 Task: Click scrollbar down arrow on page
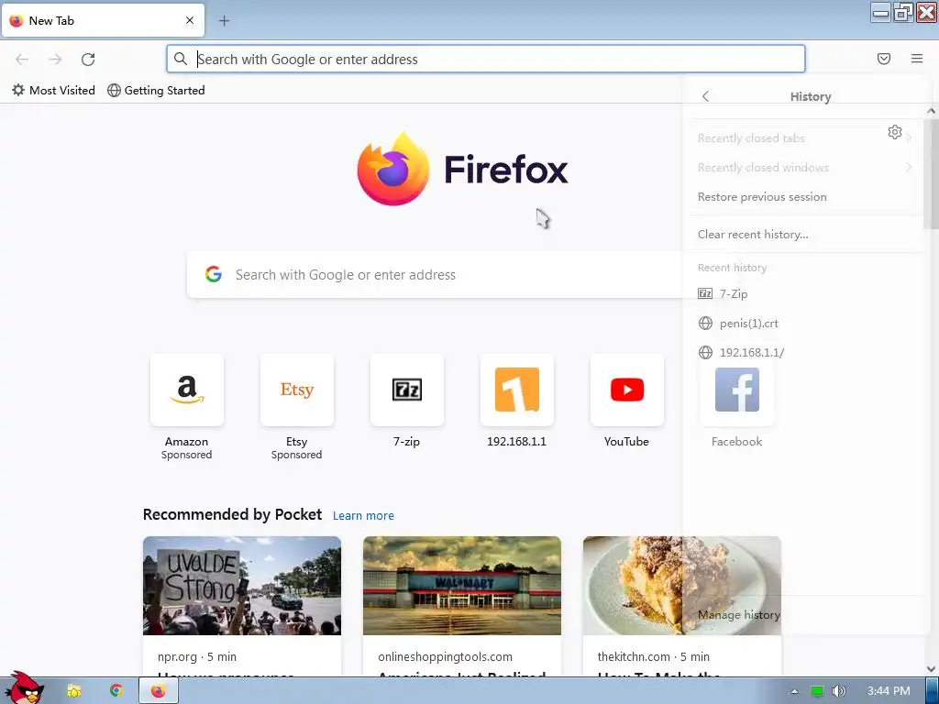click(x=932, y=669)
